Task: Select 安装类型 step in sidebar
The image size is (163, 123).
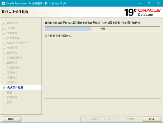Action: pyautogui.click(x=12, y=33)
